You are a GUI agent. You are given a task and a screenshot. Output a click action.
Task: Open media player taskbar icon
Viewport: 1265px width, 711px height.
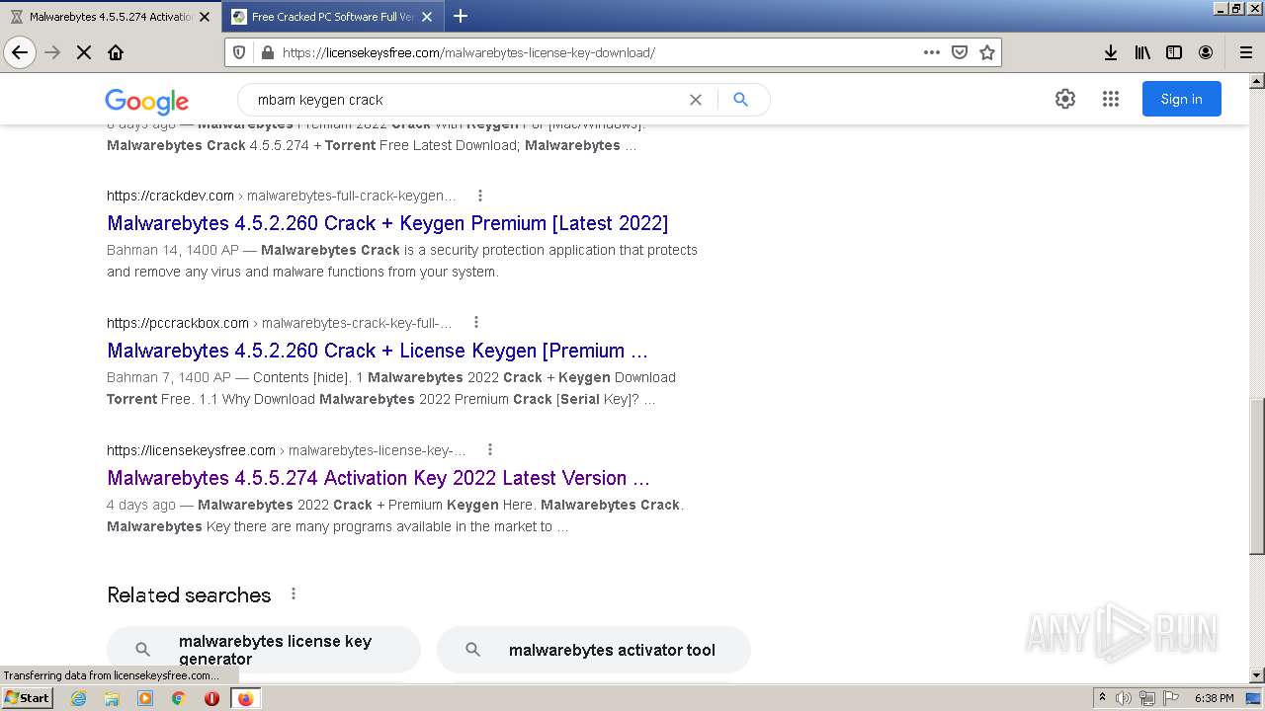[x=145, y=698]
